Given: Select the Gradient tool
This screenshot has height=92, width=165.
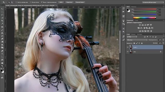Looking at the screenshot, I should 2,42.
